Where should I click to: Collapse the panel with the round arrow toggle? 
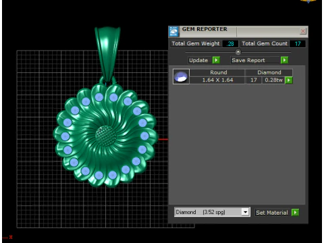pyautogui.click(x=238, y=52)
